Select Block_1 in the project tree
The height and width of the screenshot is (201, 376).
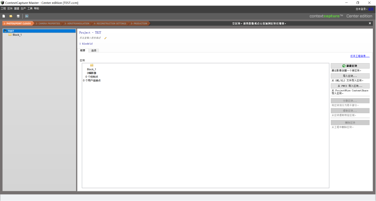pos(17,35)
